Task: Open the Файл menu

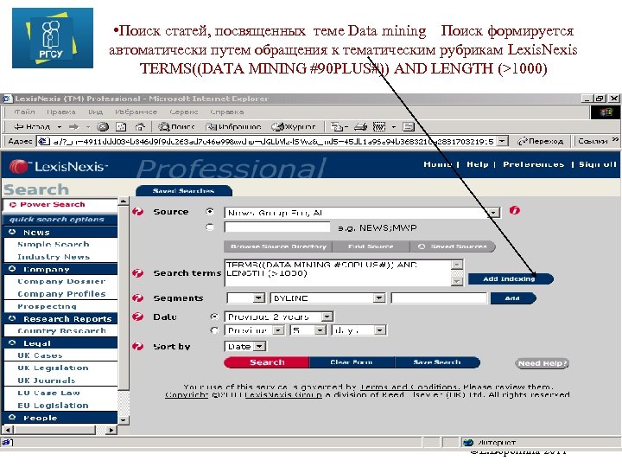Action: pyautogui.click(x=24, y=112)
